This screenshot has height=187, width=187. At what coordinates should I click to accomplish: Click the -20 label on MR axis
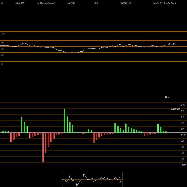coord(183,141)
